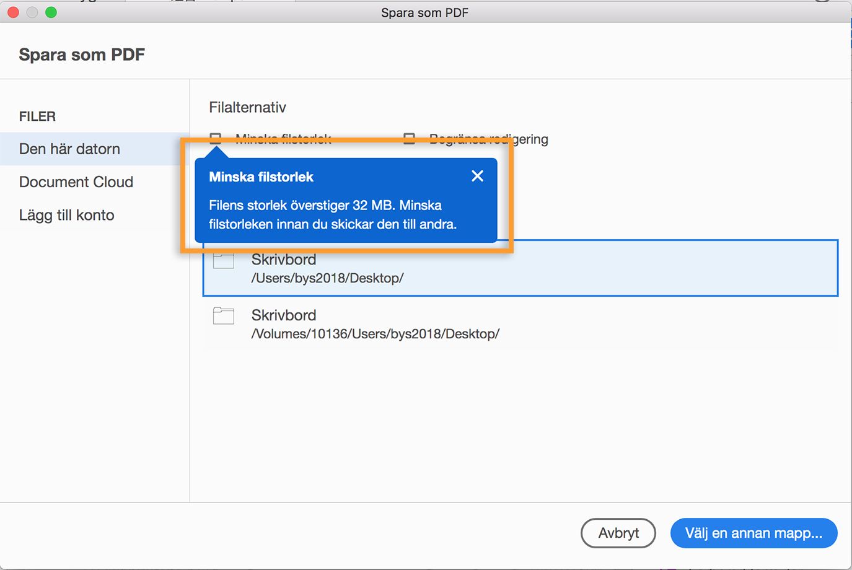Enable the Minska filstorlek checkbox

pyautogui.click(x=215, y=138)
